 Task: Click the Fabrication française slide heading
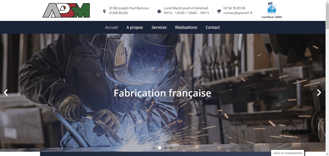(162, 93)
